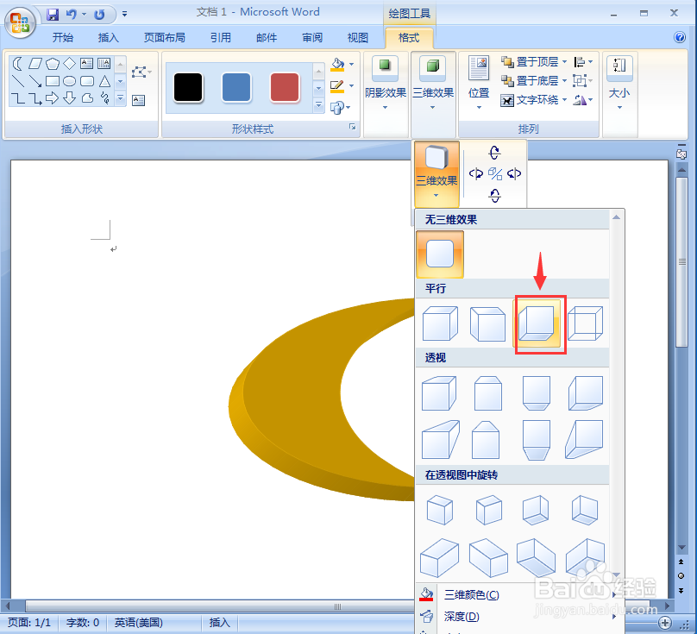697x634 pixels.
Task: Pick the moon shape in shape gallery
Action: pyautogui.click(x=17, y=64)
